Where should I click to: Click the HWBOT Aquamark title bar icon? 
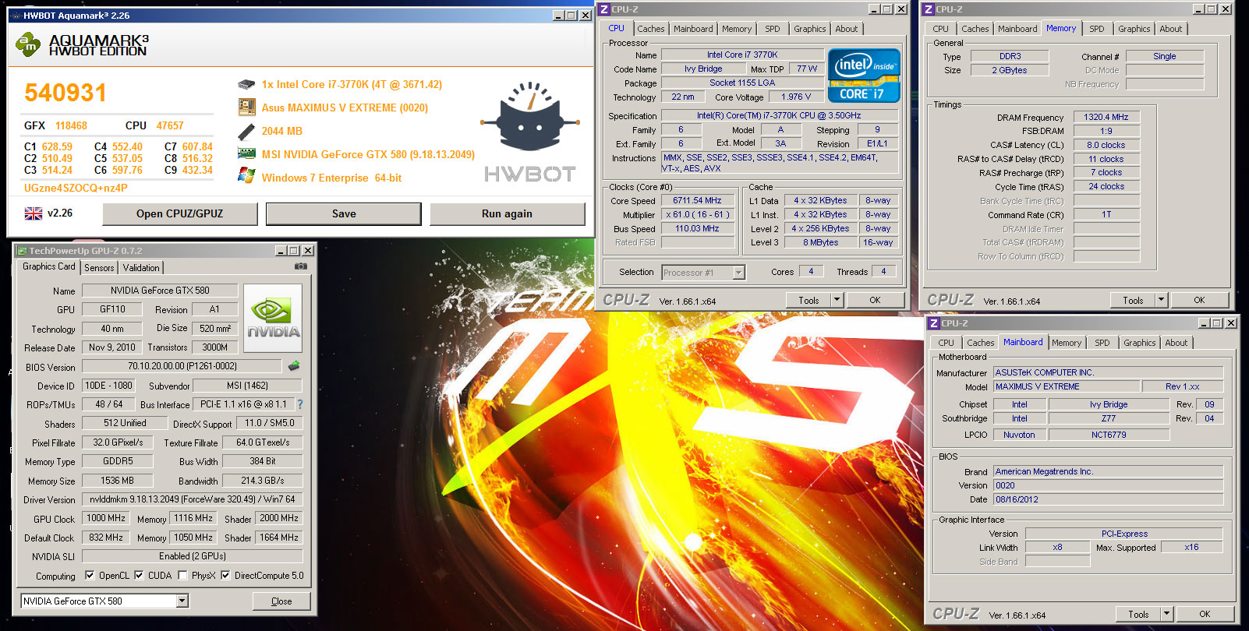pos(15,16)
